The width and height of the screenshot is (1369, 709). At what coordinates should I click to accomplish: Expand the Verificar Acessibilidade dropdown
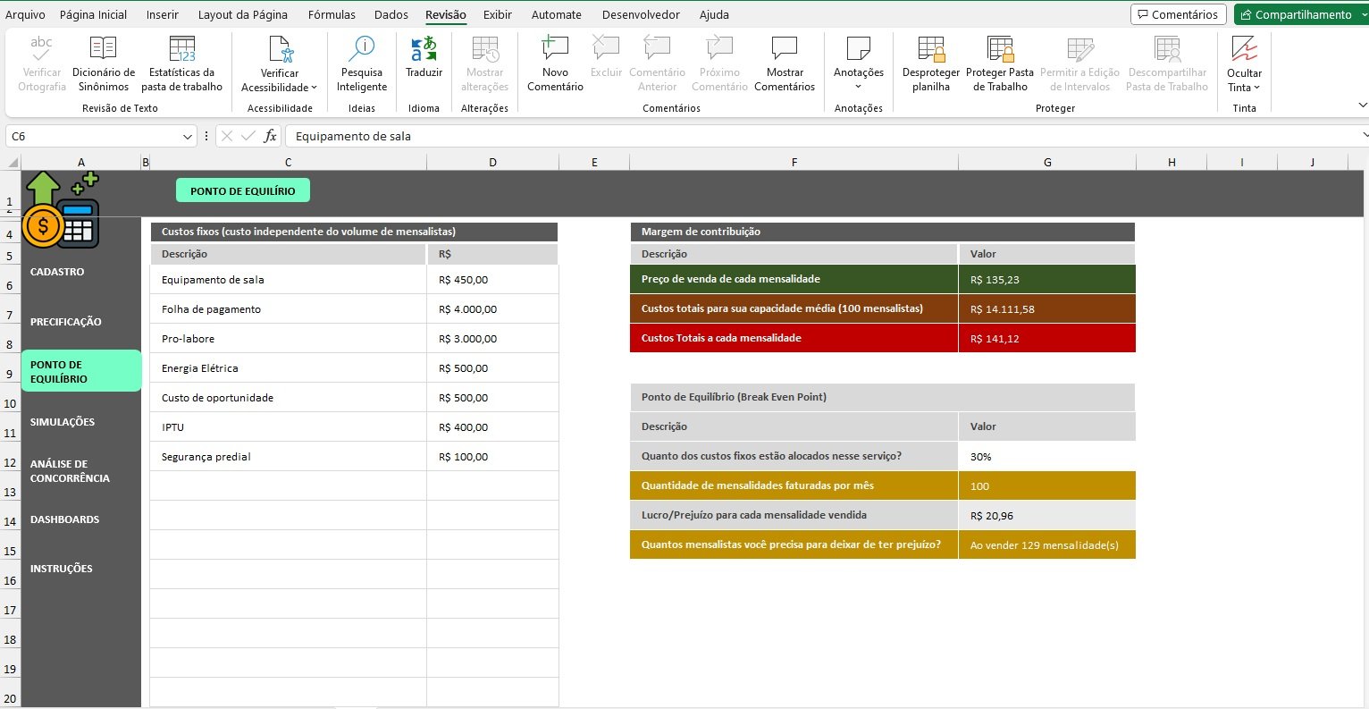(314, 88)
